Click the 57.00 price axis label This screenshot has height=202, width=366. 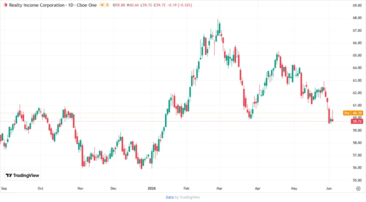tap(357, 155)
